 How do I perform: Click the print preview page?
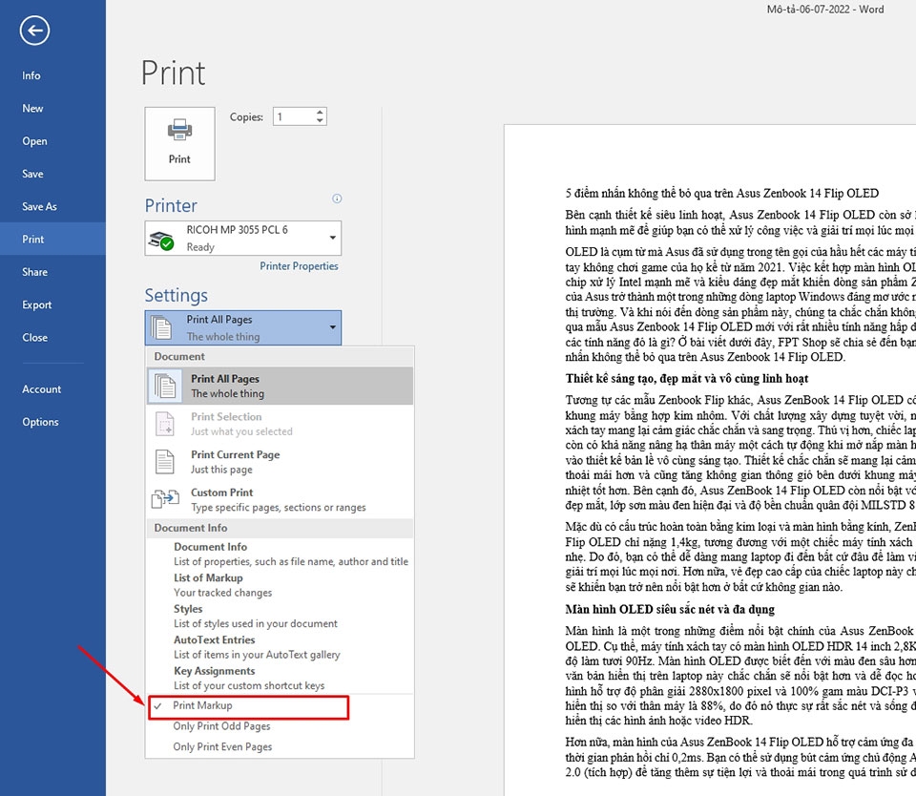click(x=710, y=460)
